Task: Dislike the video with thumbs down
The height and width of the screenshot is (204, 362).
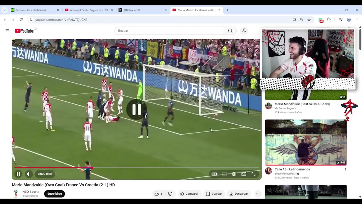Action: (170, 194)
